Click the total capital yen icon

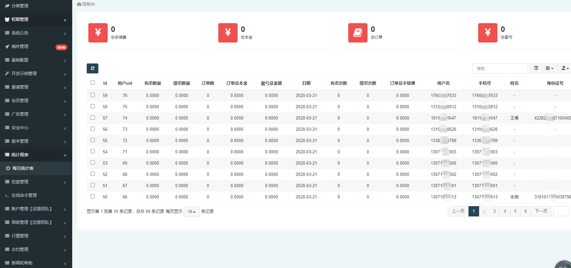[x=228, y=33]
